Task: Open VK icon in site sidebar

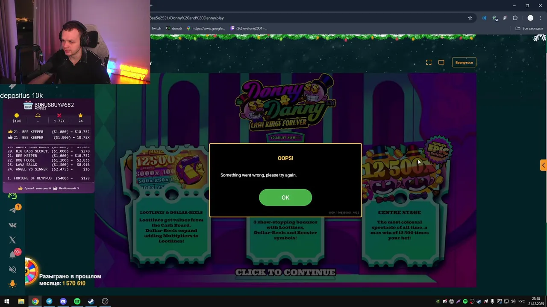Action: (x=12, y=225)
